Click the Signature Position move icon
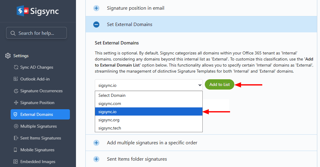The image size is (320, 167). tap(16, 103)
